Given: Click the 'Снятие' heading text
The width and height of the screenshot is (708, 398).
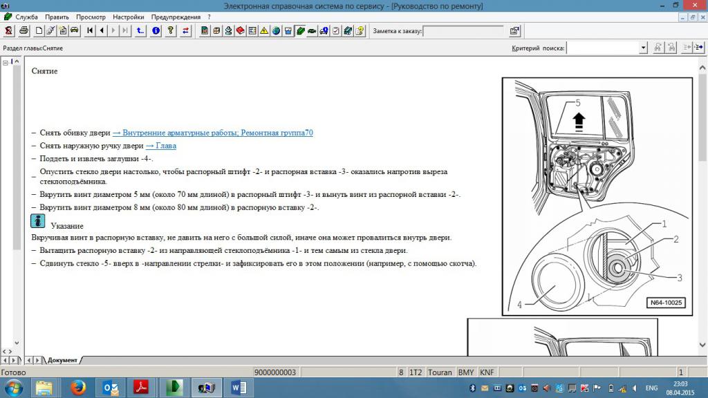Looking at the screenshot, I should pyautogui.click(x=44, y=71).
